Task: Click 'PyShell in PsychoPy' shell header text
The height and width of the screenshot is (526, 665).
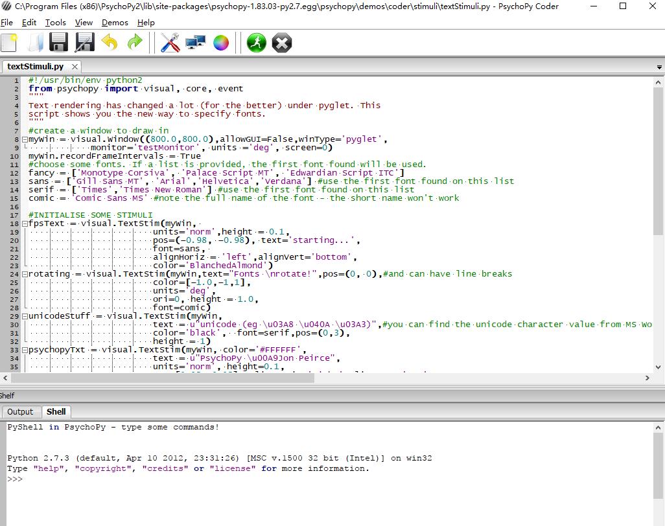Action: click(56, 428)
